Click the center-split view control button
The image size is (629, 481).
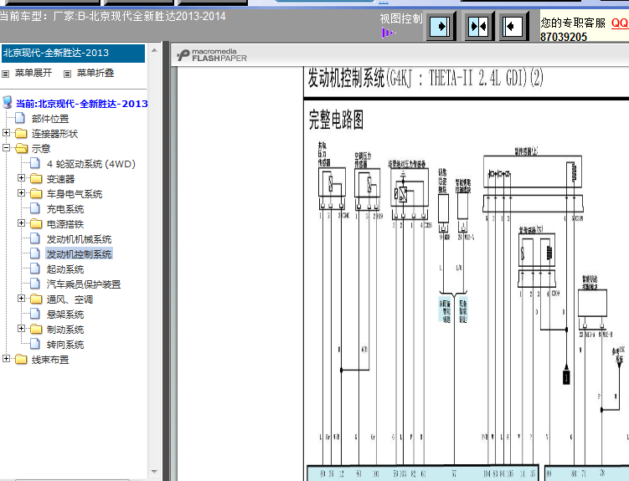pyautogui.click(x=478, y=27)
